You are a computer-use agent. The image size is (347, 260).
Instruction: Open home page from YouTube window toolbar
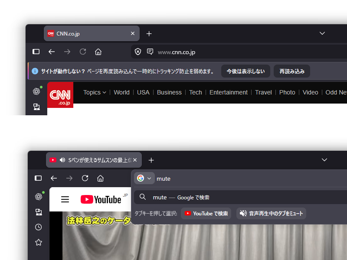(x=101, y=178)
